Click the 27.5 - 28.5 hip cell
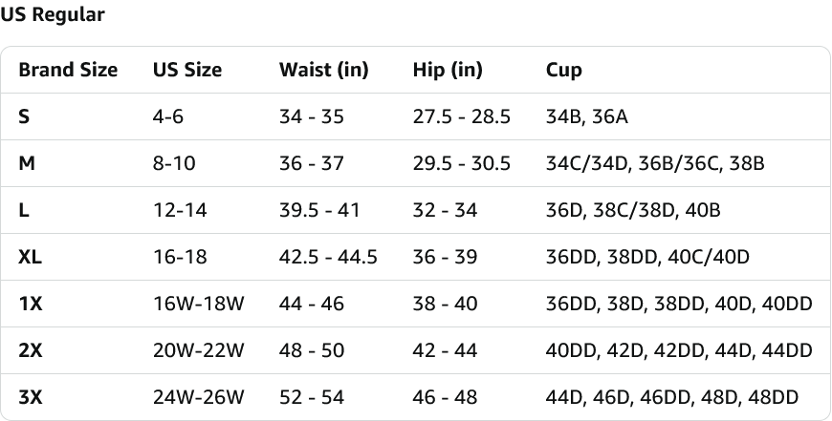The image size is (832, 421). (x=462, y=116)
